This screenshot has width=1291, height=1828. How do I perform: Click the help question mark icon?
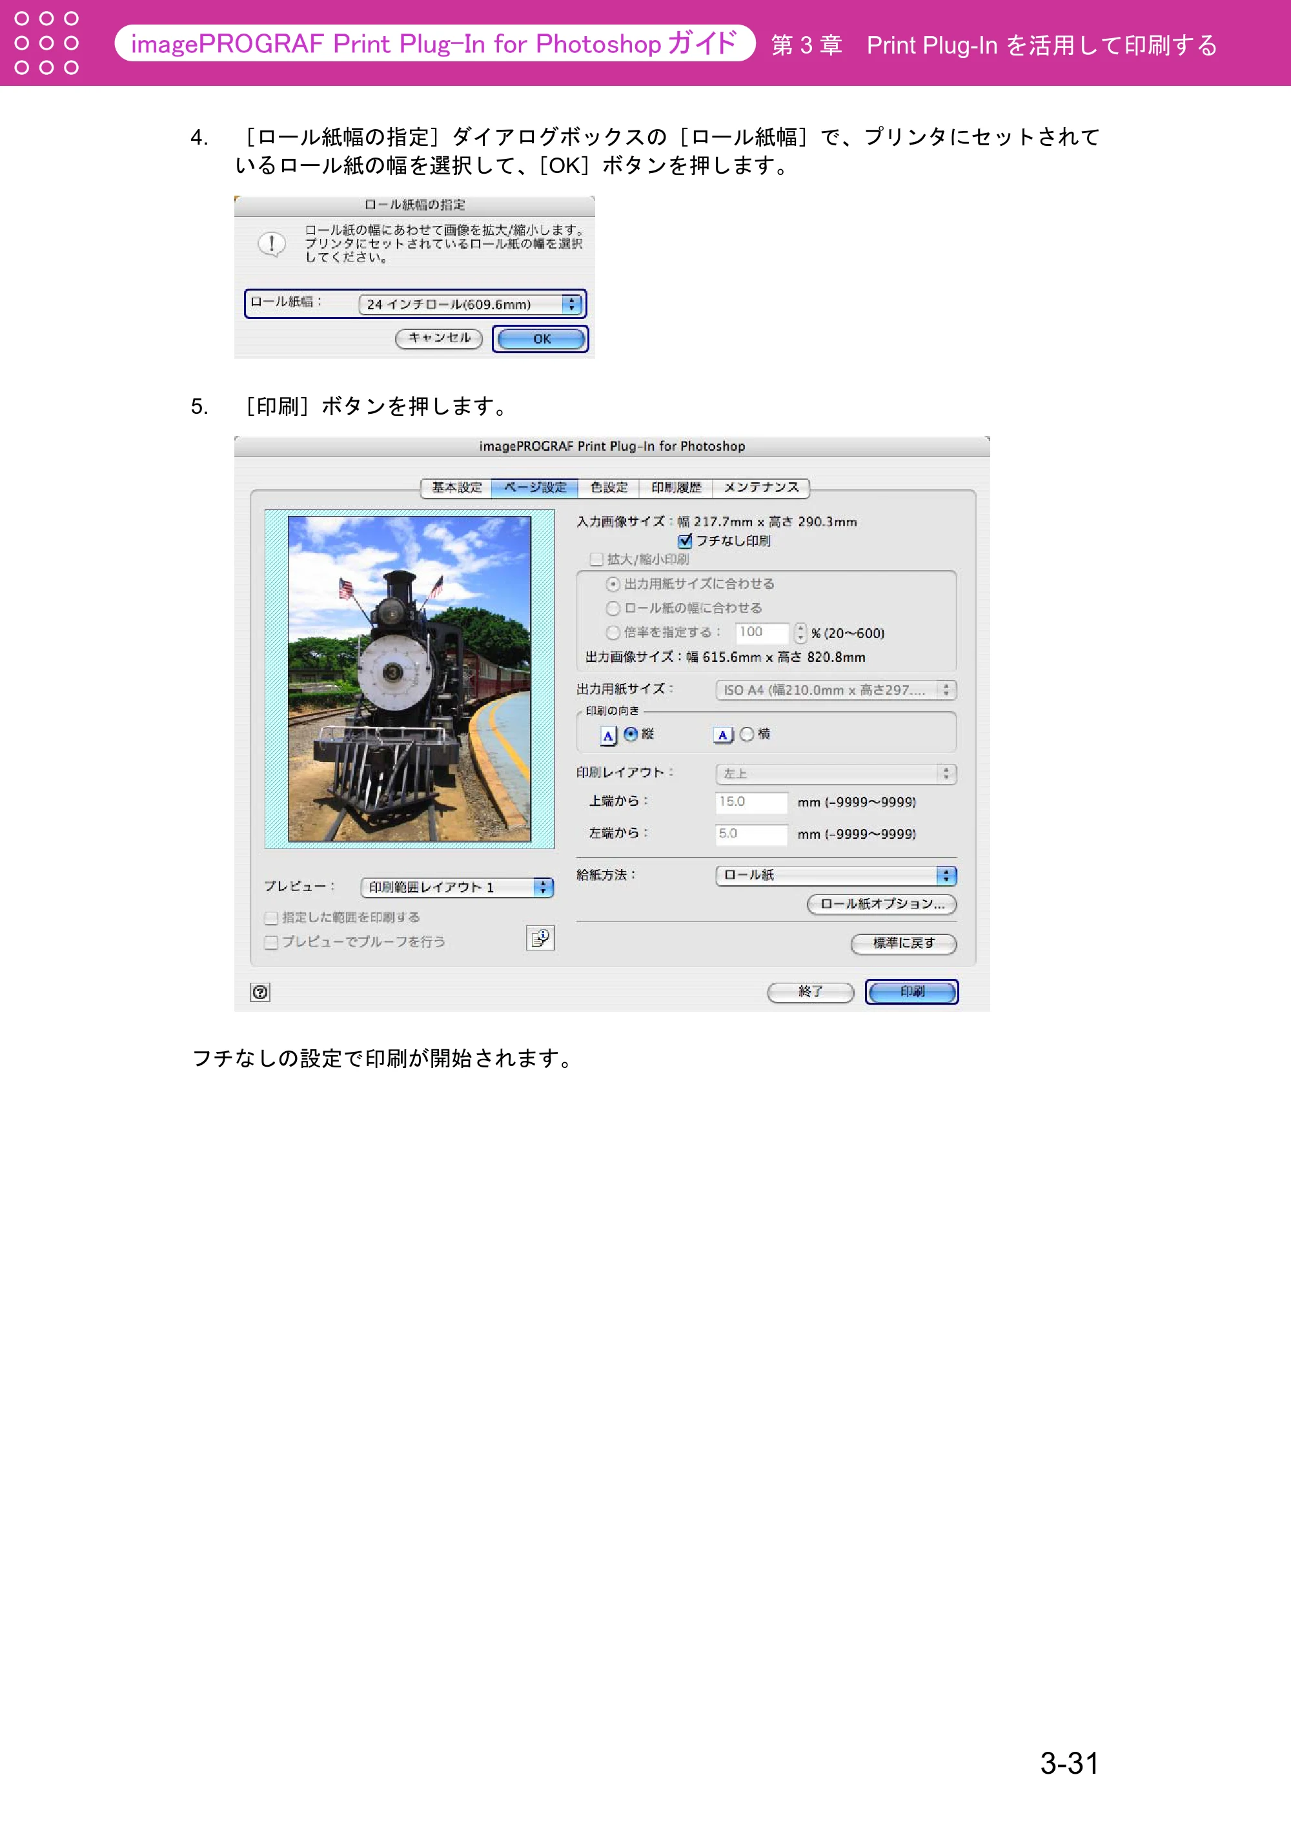coord(260,992)
